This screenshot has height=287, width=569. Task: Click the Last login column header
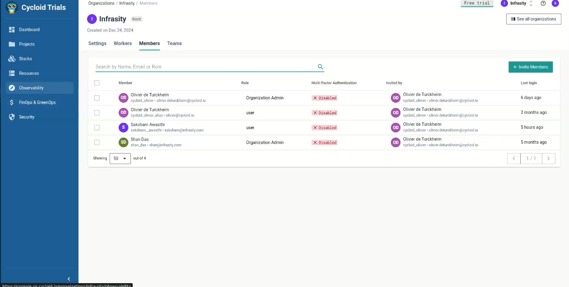[x=529, y=83]
